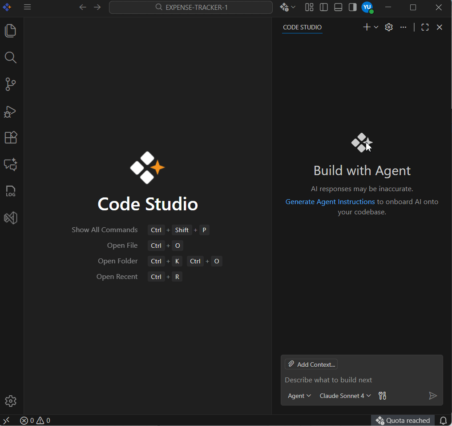The width and height of the screenshot is (452, 426).
Task: Open the hamburger application menu
Action: 28,7
